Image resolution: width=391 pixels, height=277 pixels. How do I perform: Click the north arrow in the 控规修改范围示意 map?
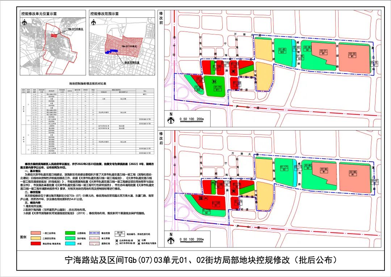click(94, 22)
